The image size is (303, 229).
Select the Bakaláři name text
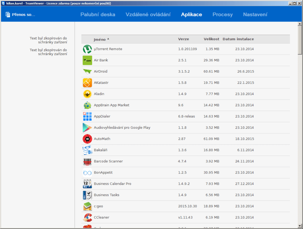pyautogui.click(x=101, y=150)
